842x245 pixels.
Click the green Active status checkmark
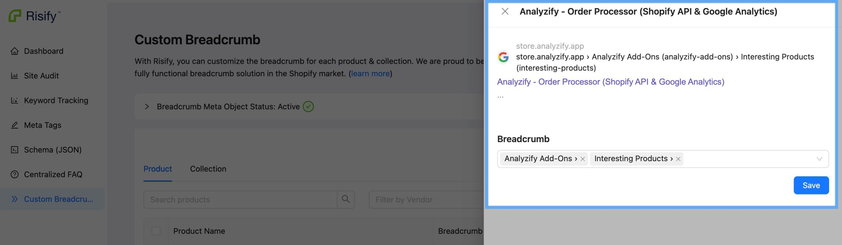pyautogui.click(x=308, y=107)
